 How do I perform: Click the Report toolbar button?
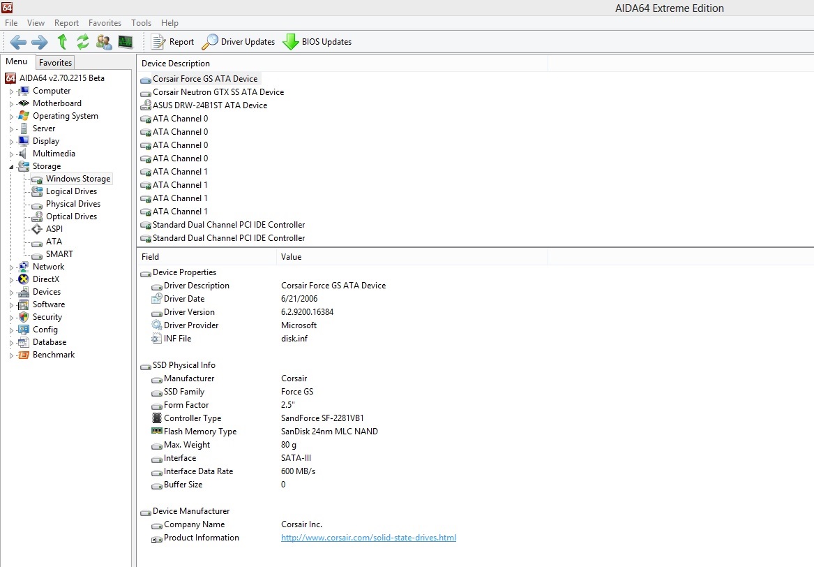click(x=172, y=42)
